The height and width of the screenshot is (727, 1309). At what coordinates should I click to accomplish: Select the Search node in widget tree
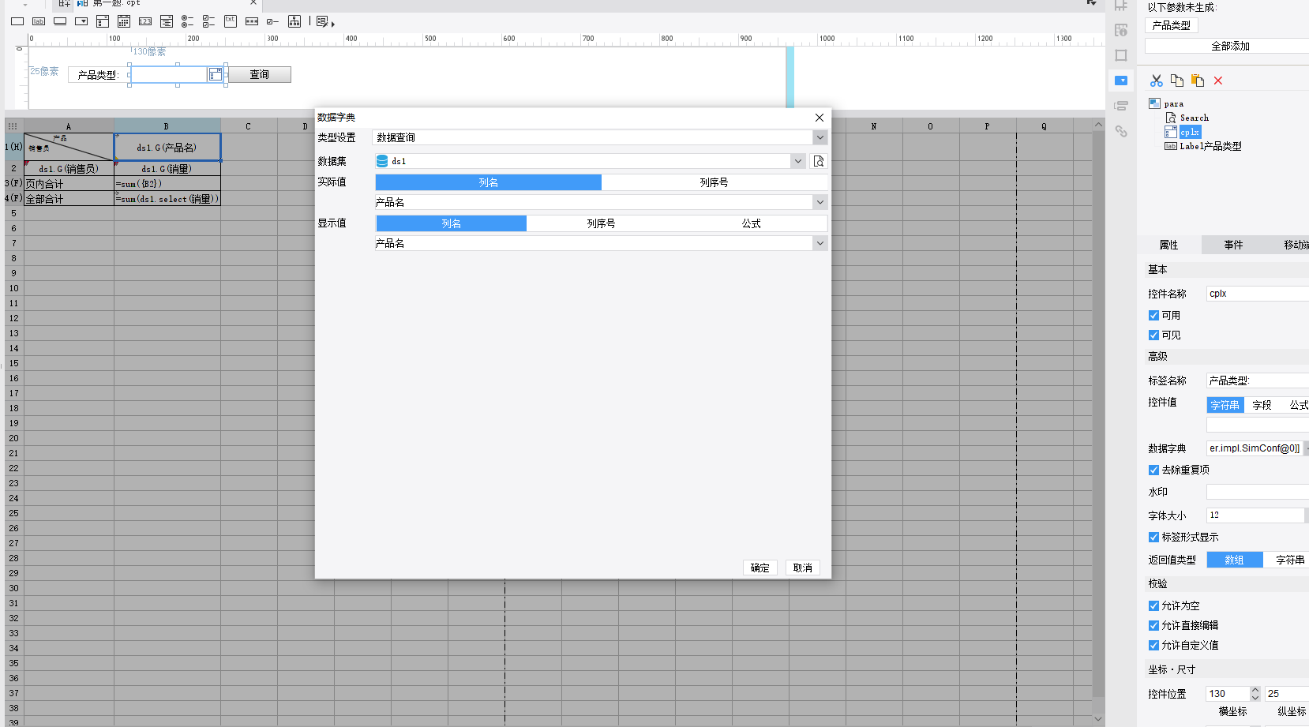1194,118
